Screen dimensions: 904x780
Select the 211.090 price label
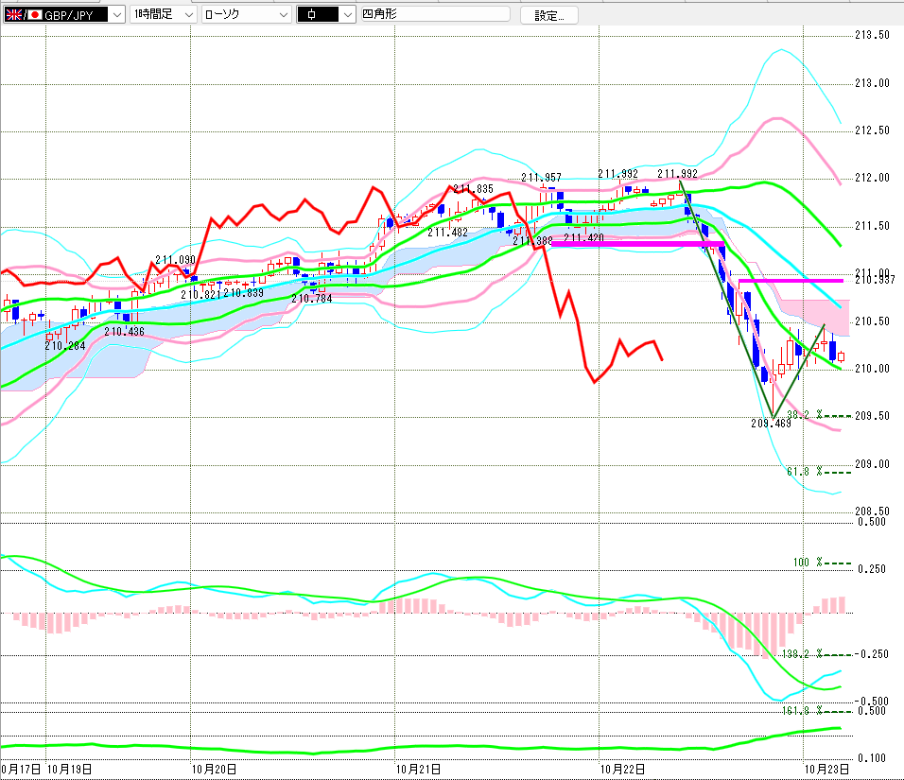tap(175, 260)
